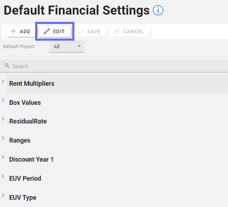228x207 pixels.
Task: Click the magnifier icon in the search bar
Action: tap(7, 66)
